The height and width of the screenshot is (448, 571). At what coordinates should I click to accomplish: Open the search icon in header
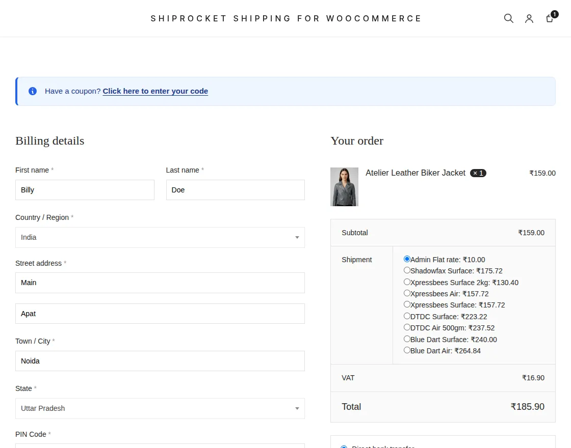click(509, 18)
